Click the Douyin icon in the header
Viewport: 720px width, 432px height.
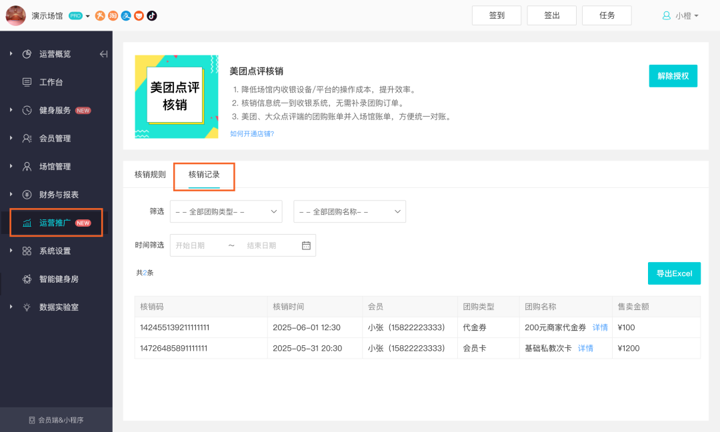click(152, 15)
